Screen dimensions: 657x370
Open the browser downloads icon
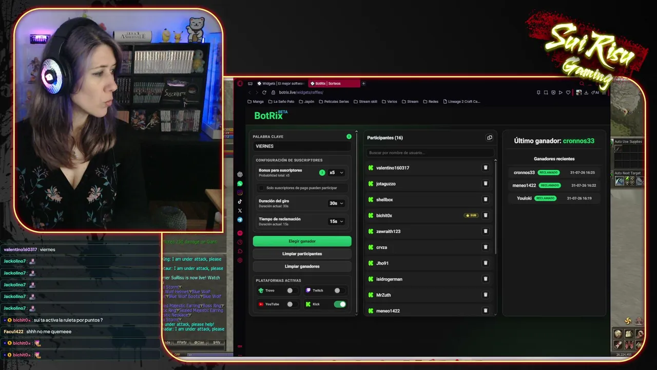tap(586, 92)
